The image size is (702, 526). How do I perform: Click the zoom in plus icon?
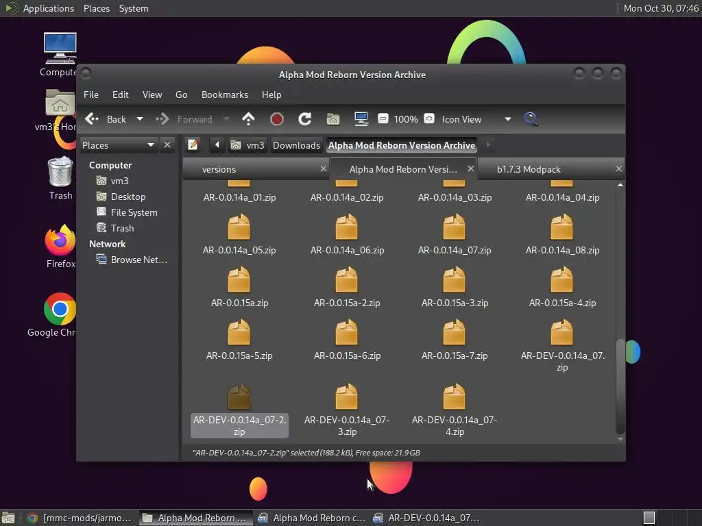tap(429, 119)
